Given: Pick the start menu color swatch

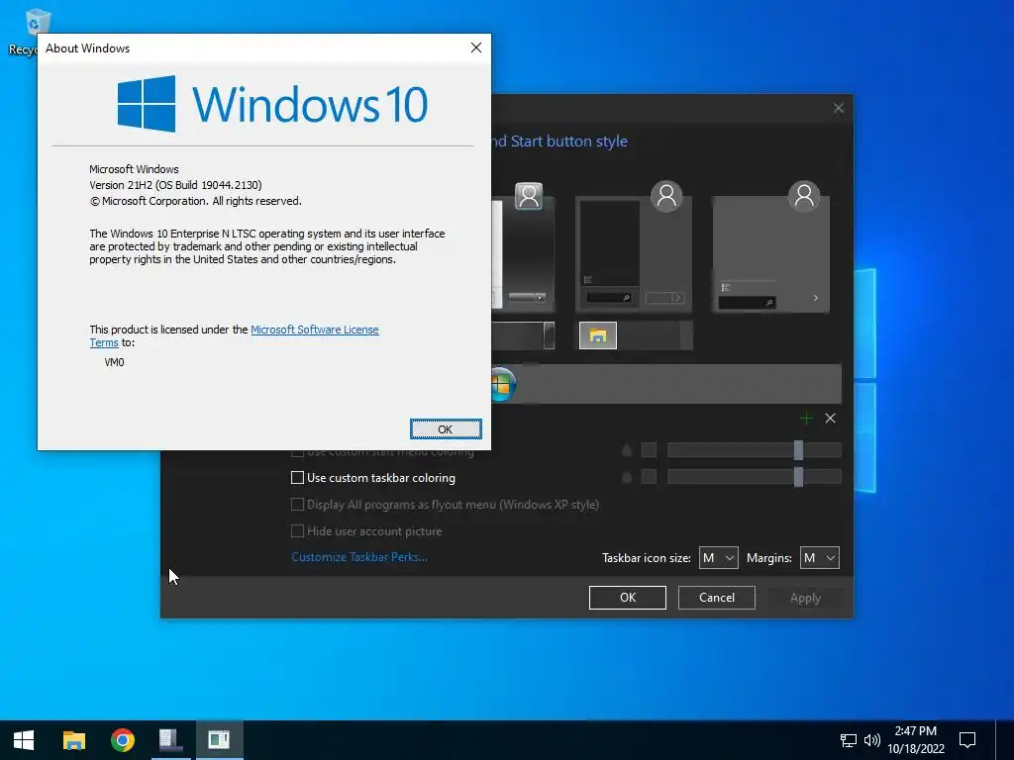Looking at the screenshot, I should tap(649, 450).
